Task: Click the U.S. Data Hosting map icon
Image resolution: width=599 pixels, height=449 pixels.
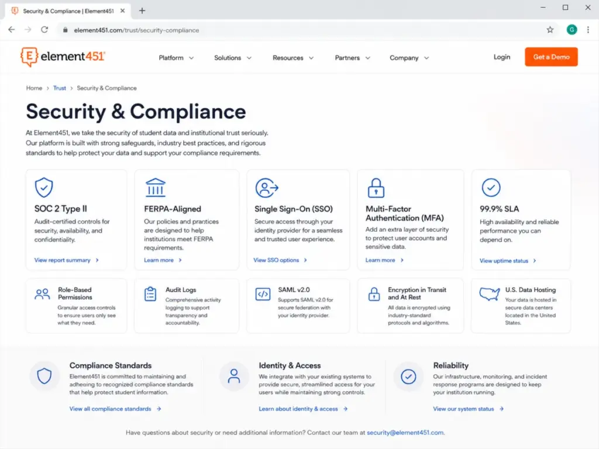Action: pos(490,294)
